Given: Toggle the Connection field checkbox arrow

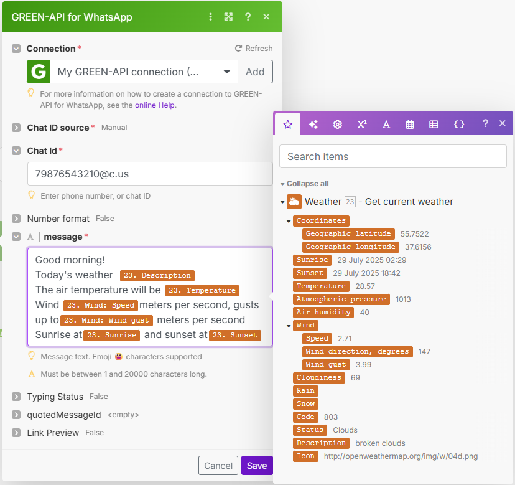Looking at the screenshot, I should [16, 49].
